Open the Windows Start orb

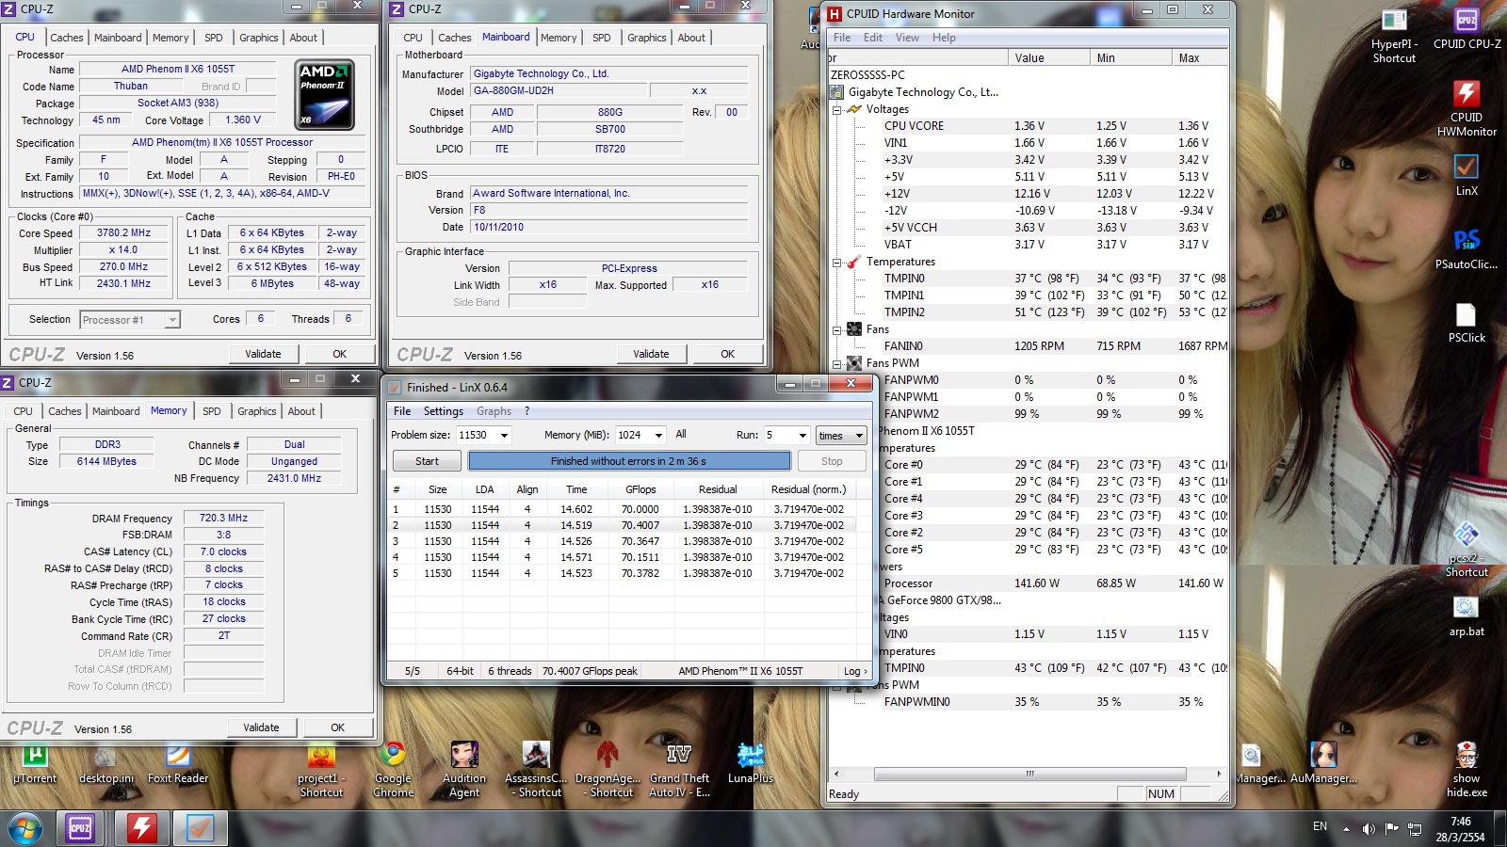coord(25,829)
